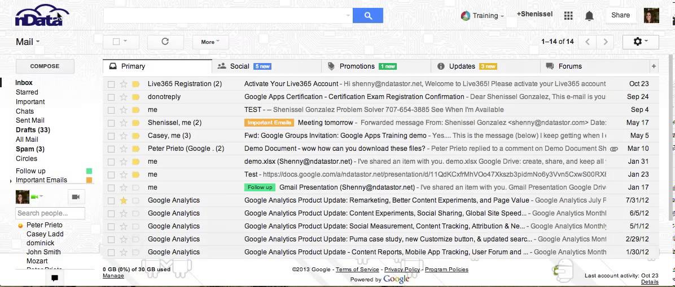Open the Promotions tab
Screen dimensions: 675x287
[376, 66]
